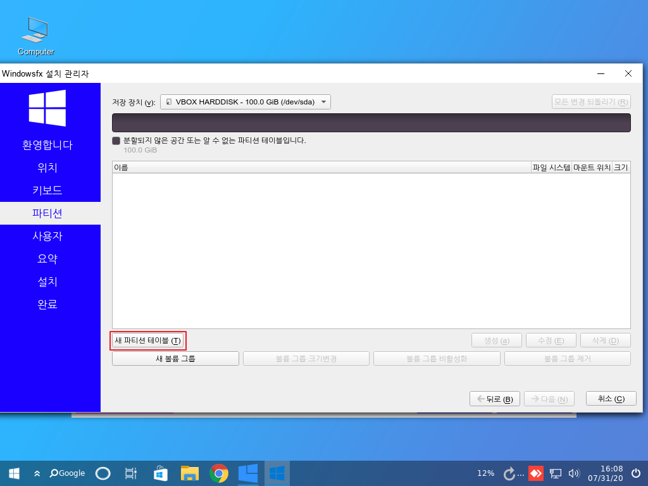Click 새 파티션 테이블 (T) button
Screen dimensions: 648x486
pyautogui.click(x=147, y=340)
